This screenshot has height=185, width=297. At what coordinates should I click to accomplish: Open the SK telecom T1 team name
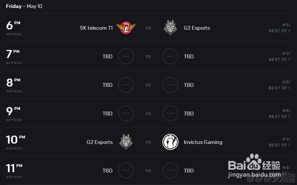click(x=96, y=28)
